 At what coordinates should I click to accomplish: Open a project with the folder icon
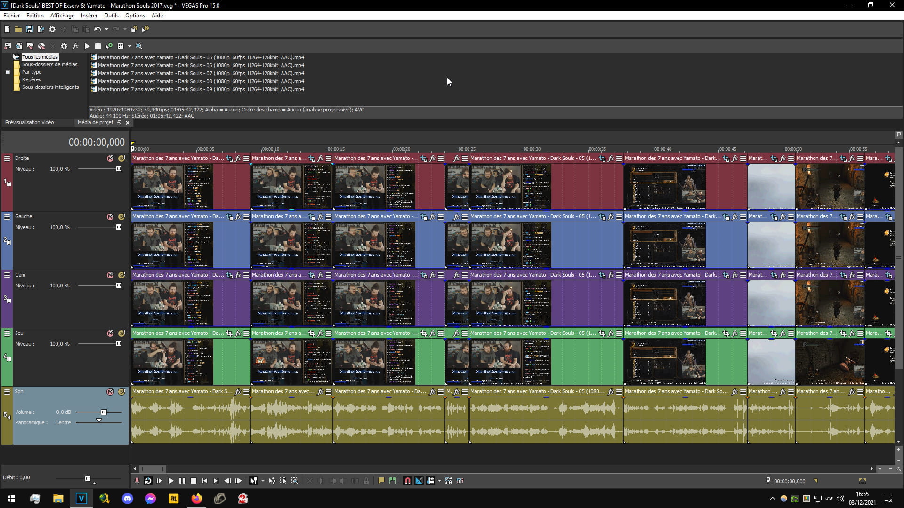[x=18, y=29]
